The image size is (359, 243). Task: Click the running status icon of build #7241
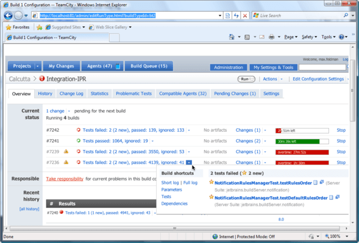pos(78,141)
